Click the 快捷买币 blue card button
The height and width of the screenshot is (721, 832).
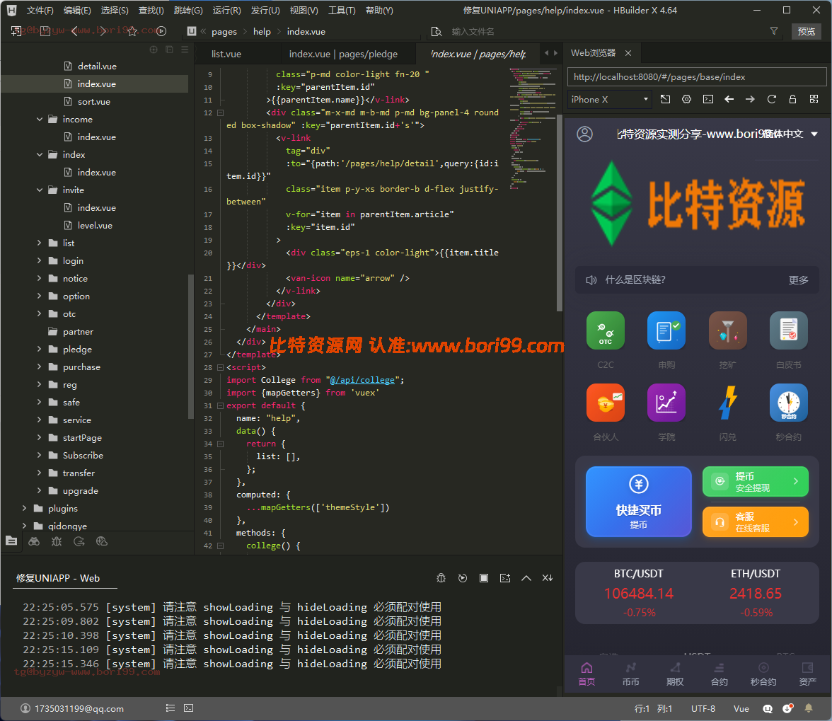[638, 502]
